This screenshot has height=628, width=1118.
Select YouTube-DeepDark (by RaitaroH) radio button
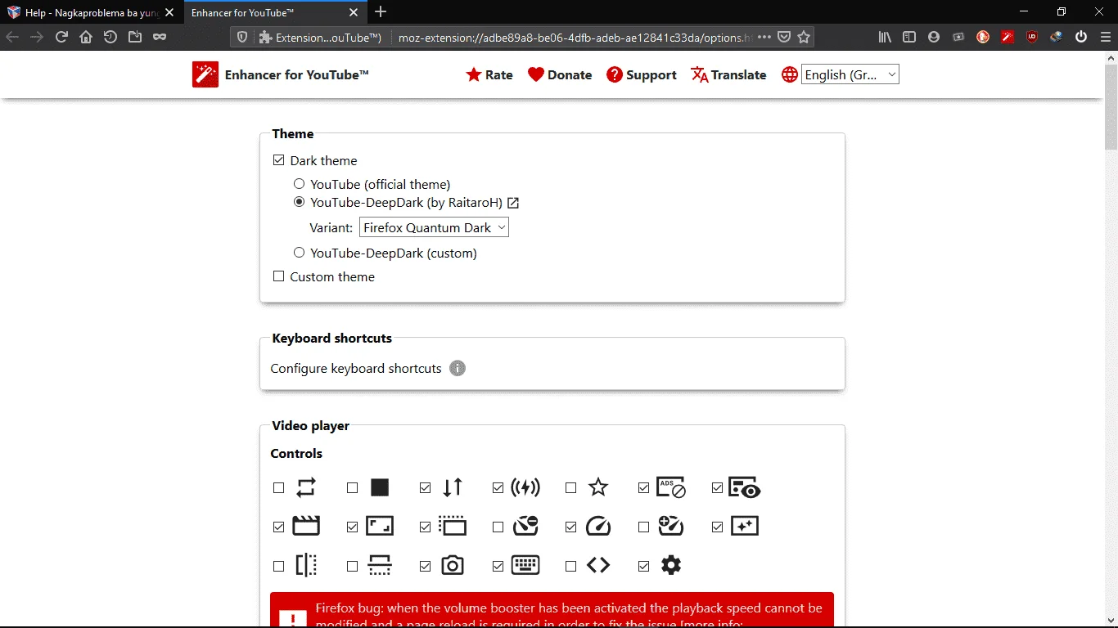299,202
